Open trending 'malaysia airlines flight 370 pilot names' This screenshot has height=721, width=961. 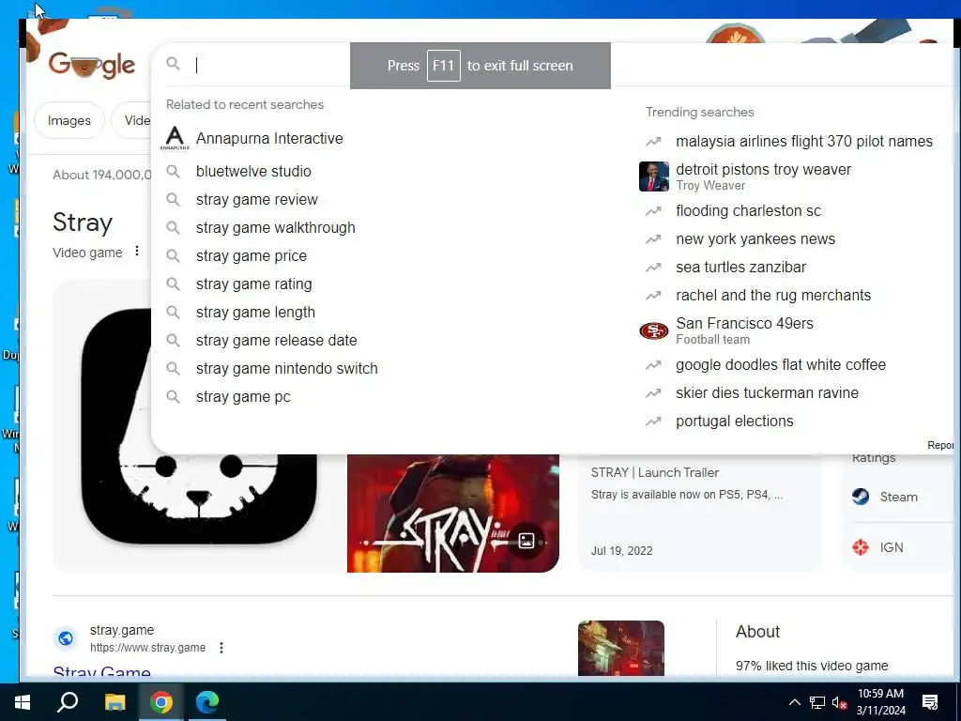click(804, 141)
